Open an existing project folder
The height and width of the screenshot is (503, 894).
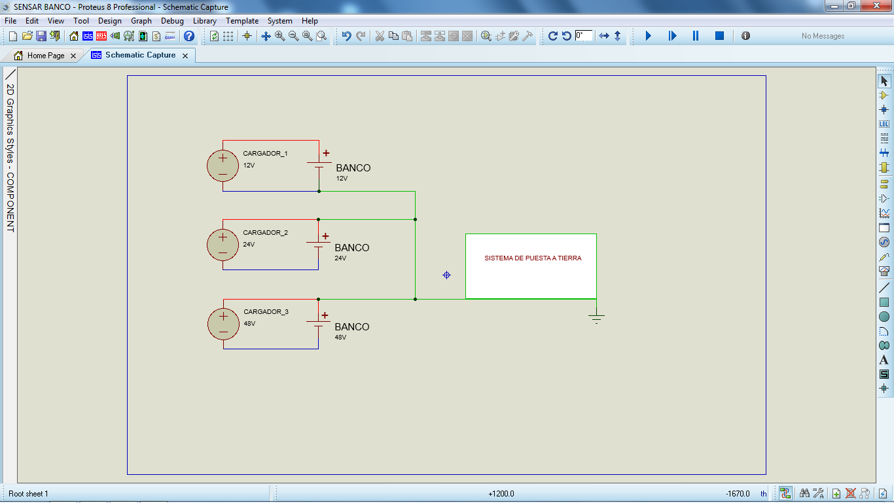(x=27, y=36)
